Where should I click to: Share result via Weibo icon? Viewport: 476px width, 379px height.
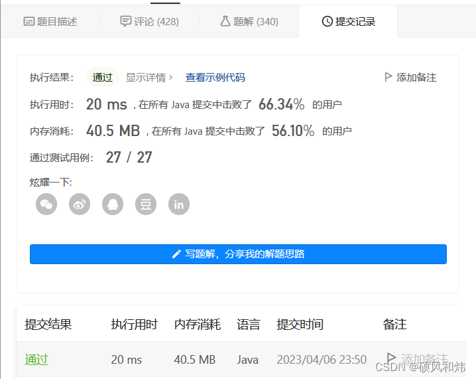(x=80, y=204)
